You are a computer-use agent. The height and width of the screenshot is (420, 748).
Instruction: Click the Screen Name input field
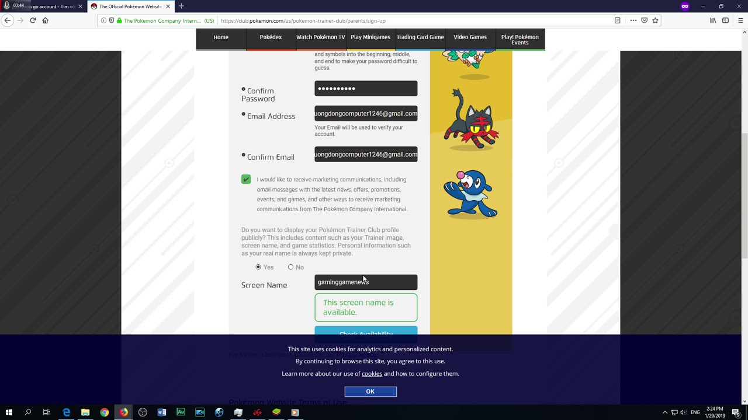[366, 282]
